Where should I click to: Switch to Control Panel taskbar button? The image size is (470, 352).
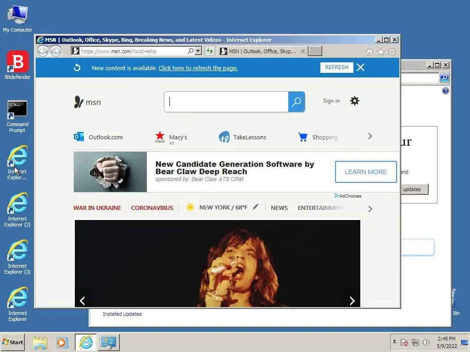108,342
